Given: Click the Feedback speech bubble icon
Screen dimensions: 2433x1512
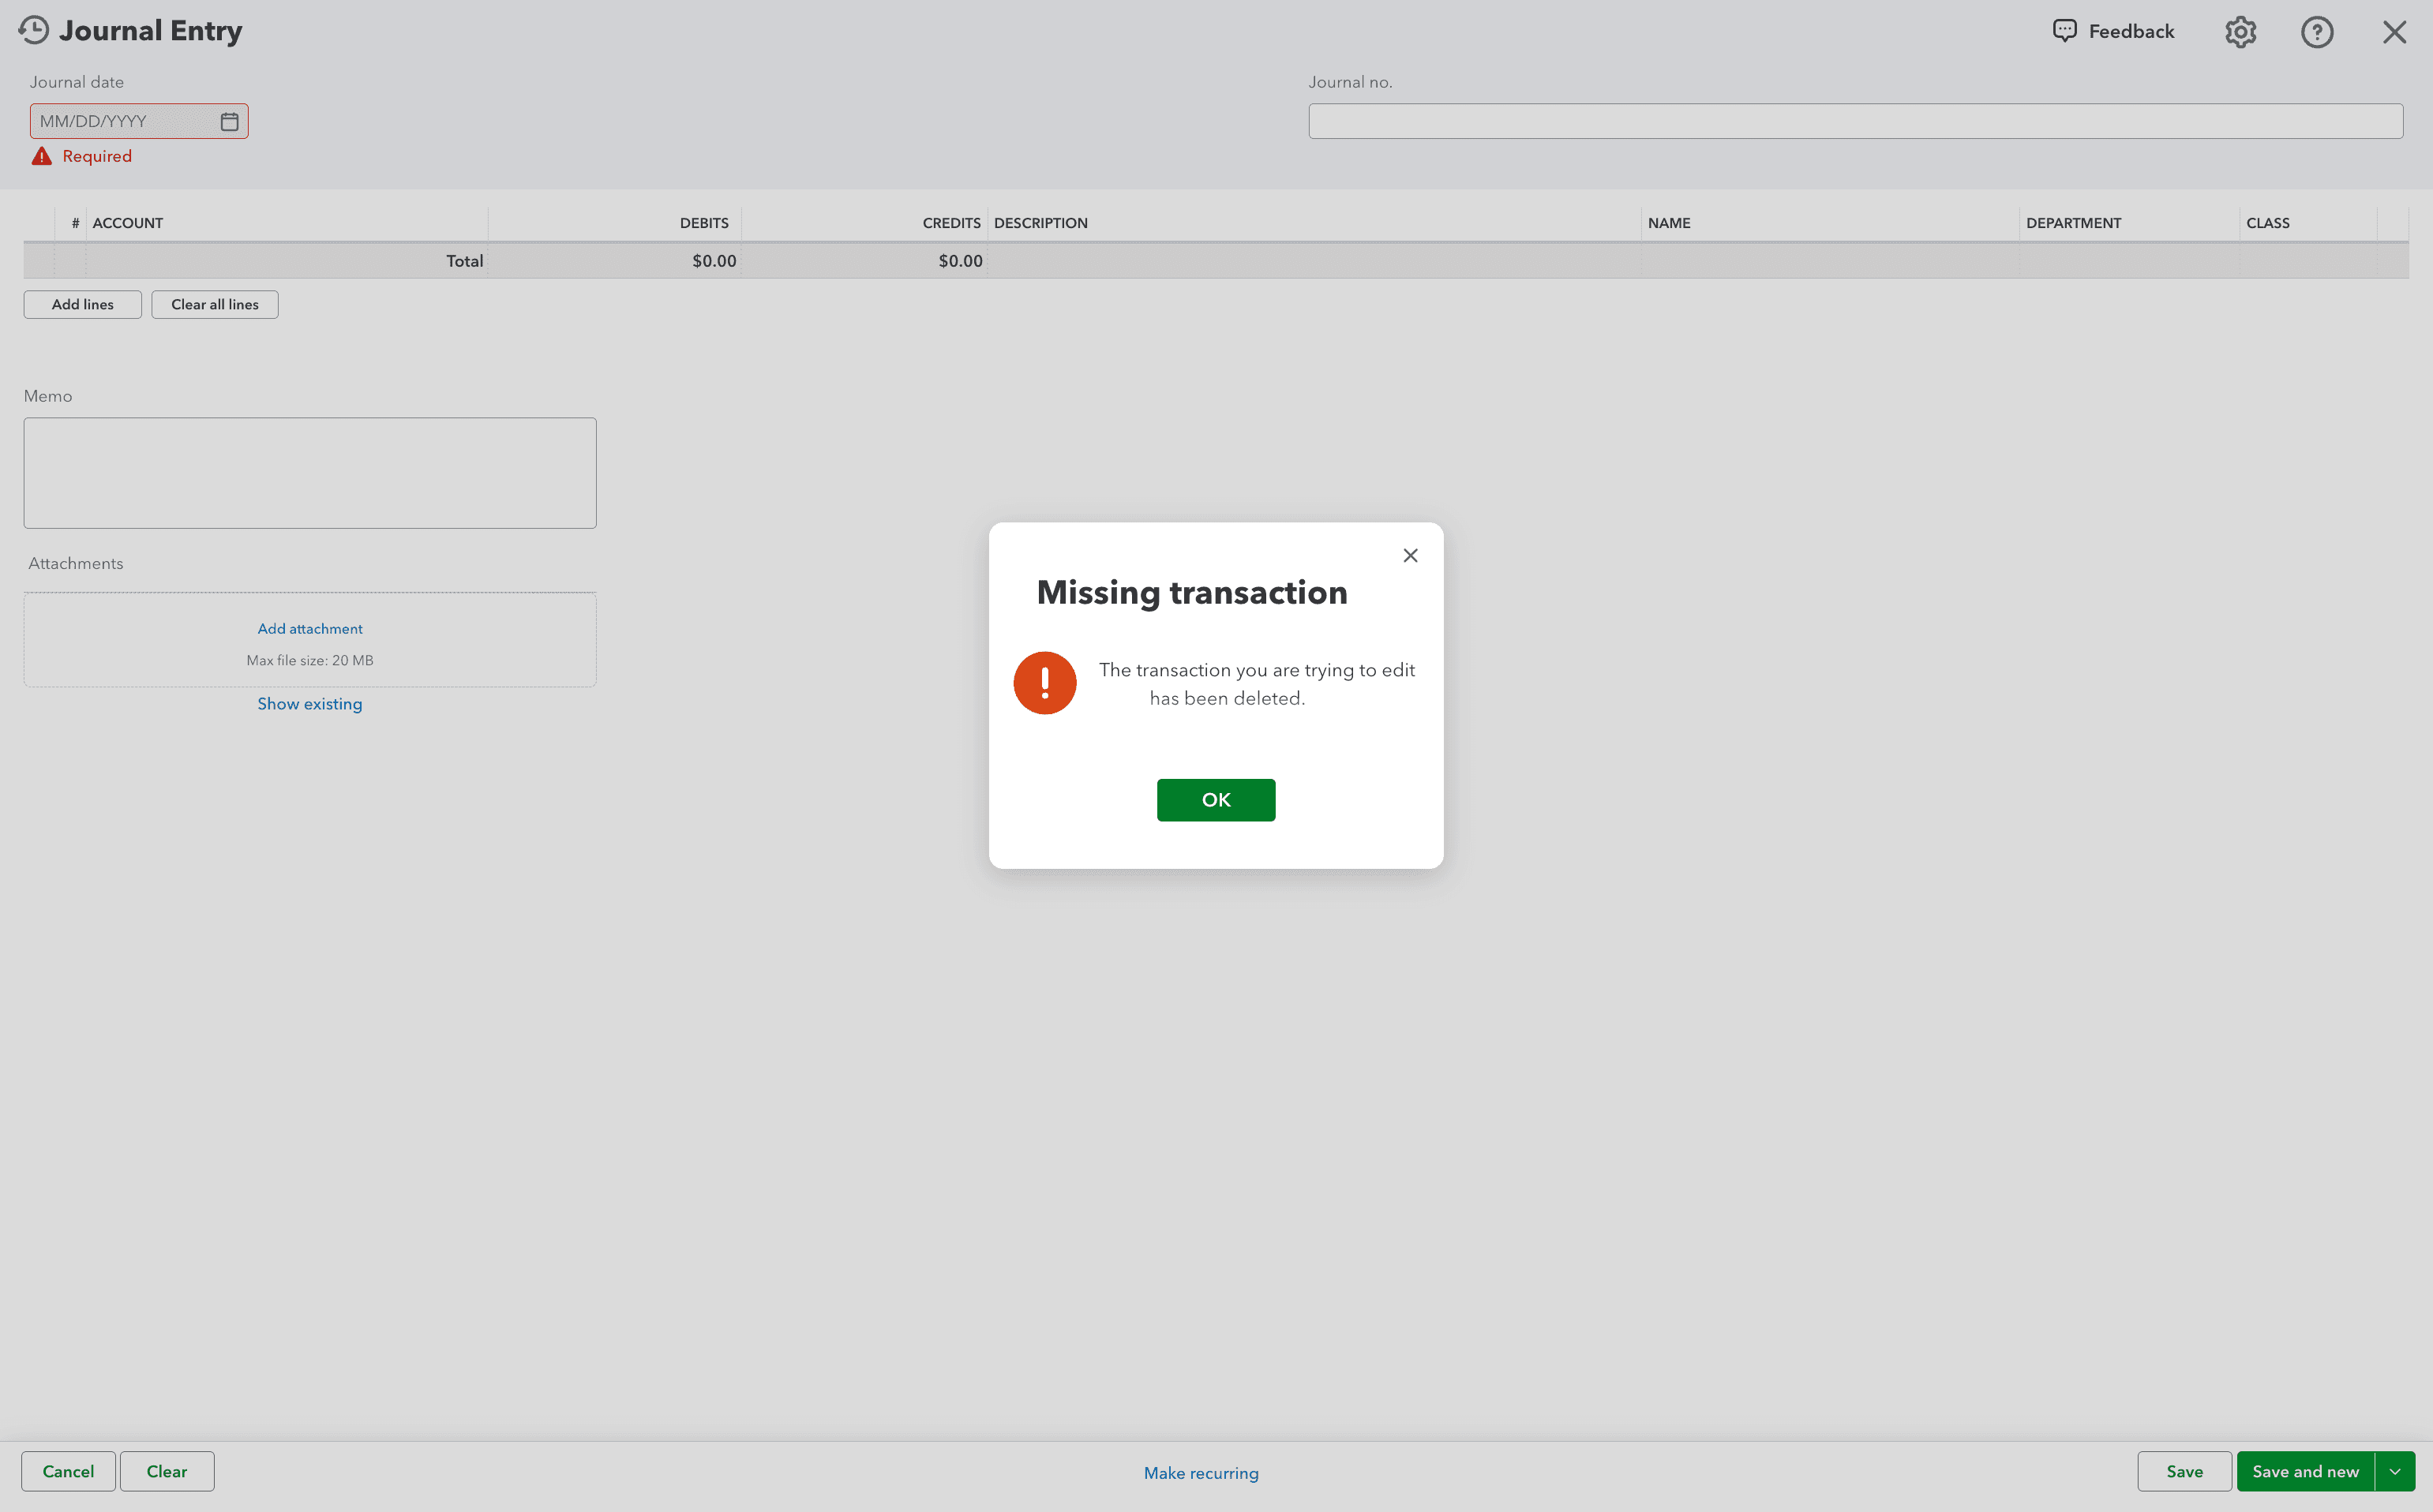Looking at the screenshot, I should click(x=2065, y=31).
